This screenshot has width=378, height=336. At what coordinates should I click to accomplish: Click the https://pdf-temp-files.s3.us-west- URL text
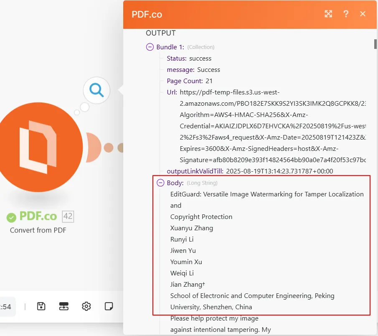coord(229,92)
